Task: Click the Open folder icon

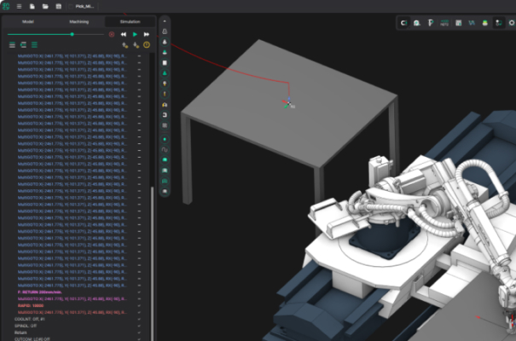Action: tap(43, 6)
